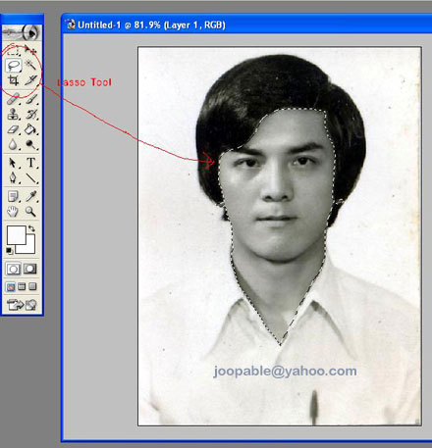This screenshot has height=448, width=432.
Task: Activate the Move tool
Action: [x=30, y=50]
